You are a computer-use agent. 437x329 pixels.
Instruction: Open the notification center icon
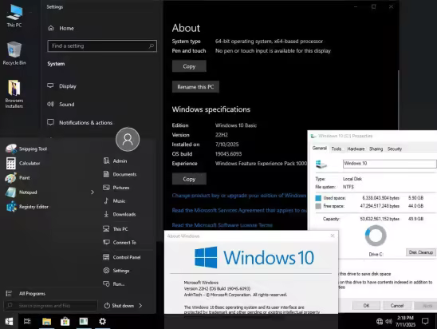point(425,322)
